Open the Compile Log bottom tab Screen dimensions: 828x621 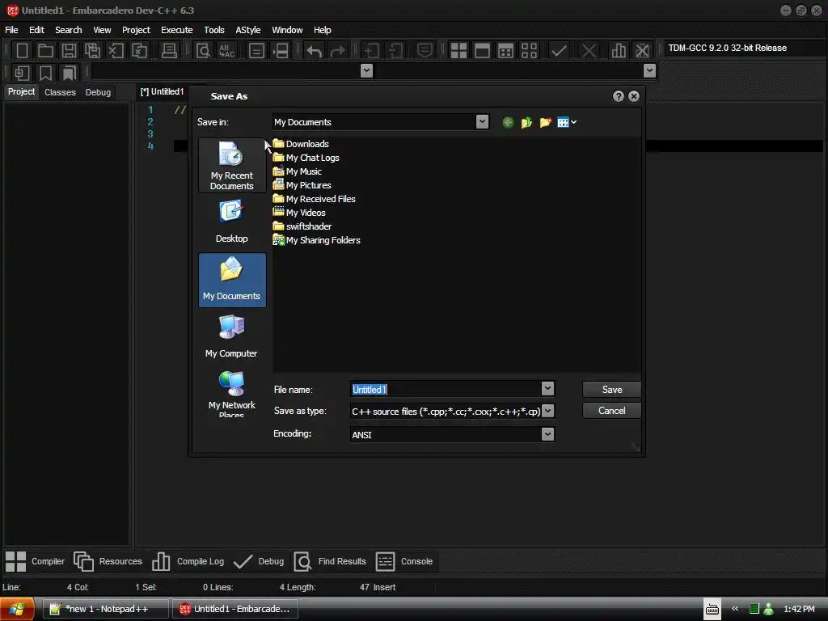pyautogui.click(x=188, y=561)
